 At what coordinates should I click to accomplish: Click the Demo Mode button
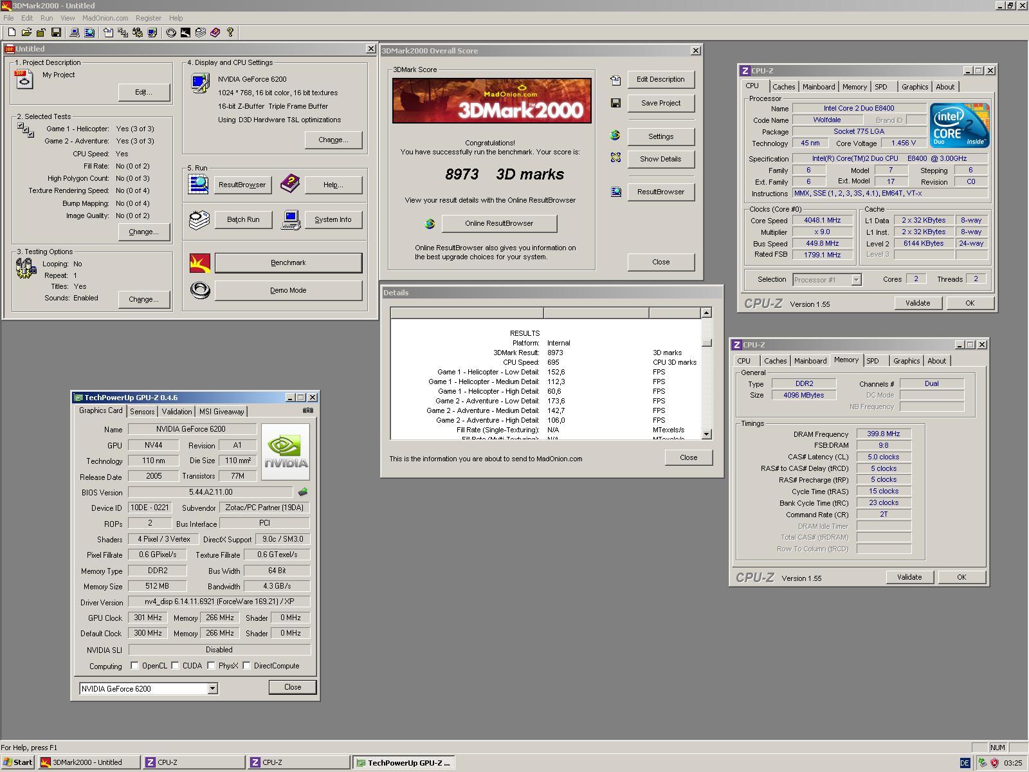click(x=288, y=291)
